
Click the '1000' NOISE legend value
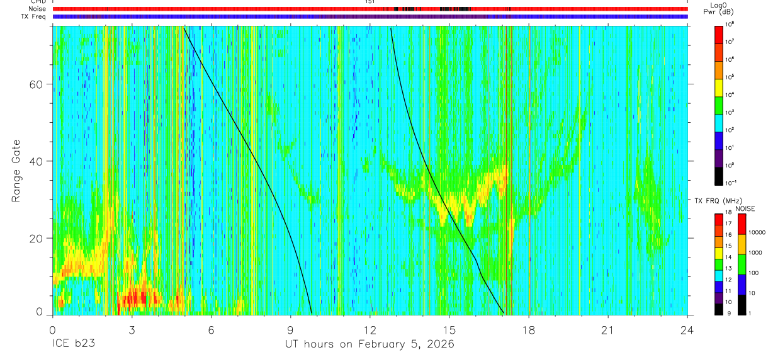[756, 253]
